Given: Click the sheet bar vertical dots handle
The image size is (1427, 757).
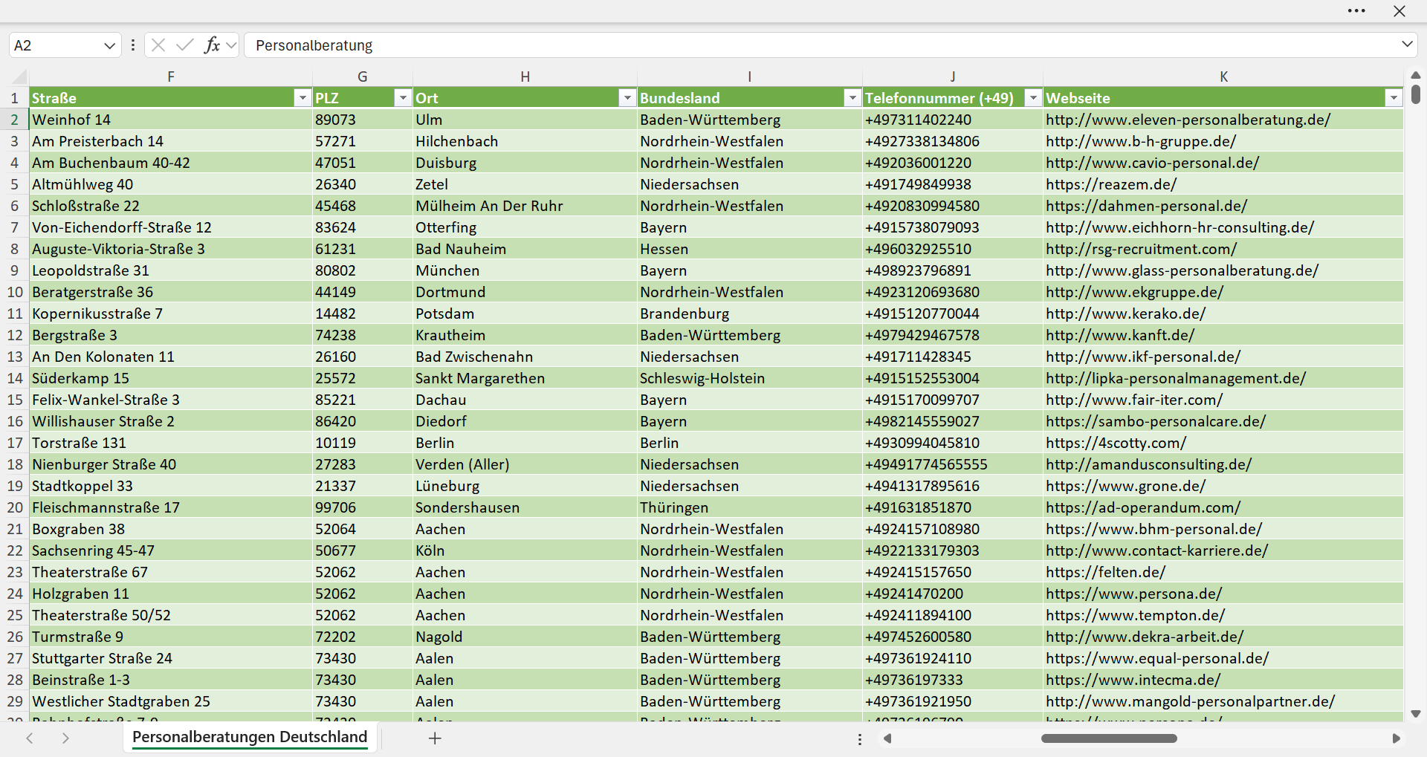Looking at the screenshot, I should (x=860, y=739).
